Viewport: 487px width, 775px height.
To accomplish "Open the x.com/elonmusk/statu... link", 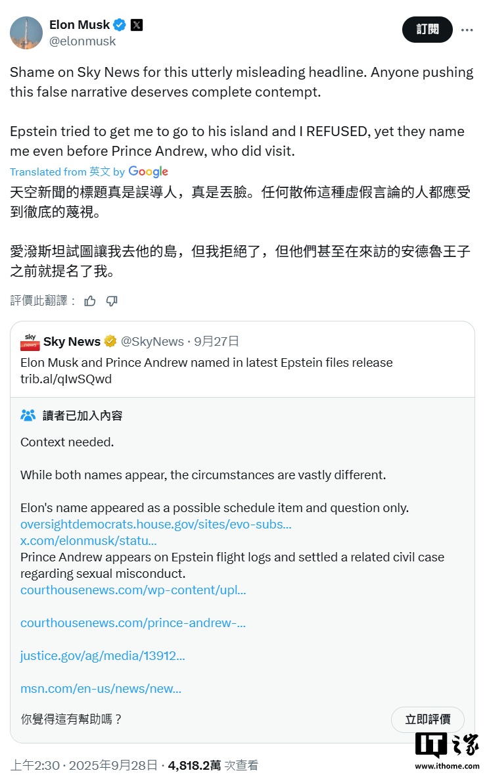I will [89, 541].
